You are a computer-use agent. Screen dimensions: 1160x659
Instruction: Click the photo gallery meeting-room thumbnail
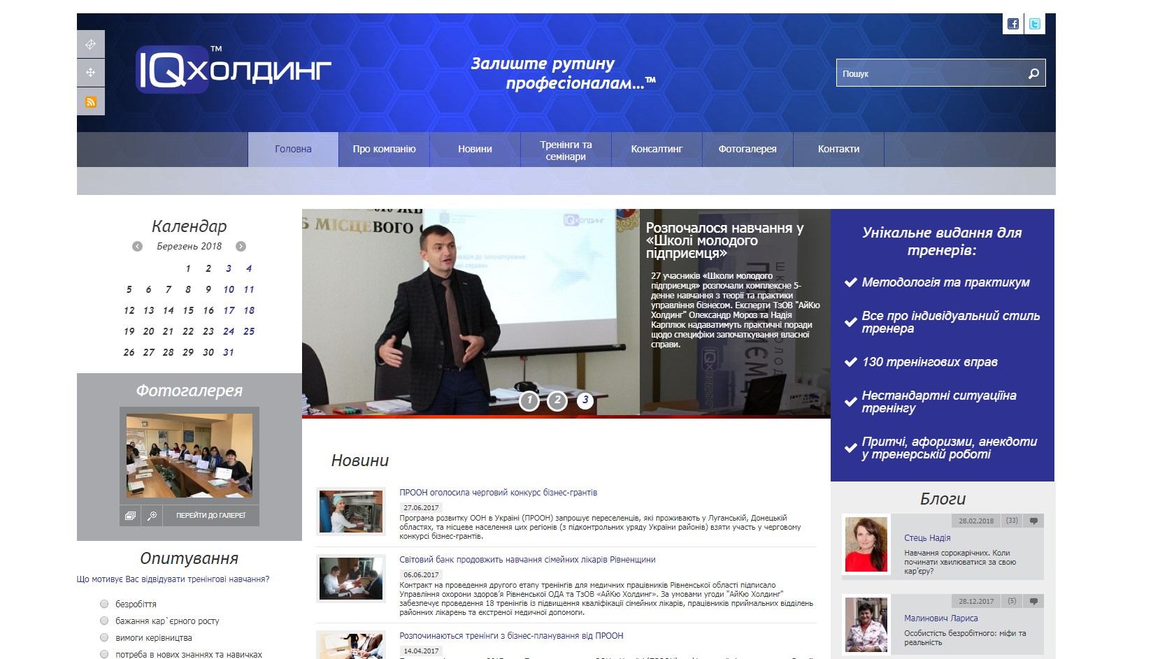(x=189, y=455)
